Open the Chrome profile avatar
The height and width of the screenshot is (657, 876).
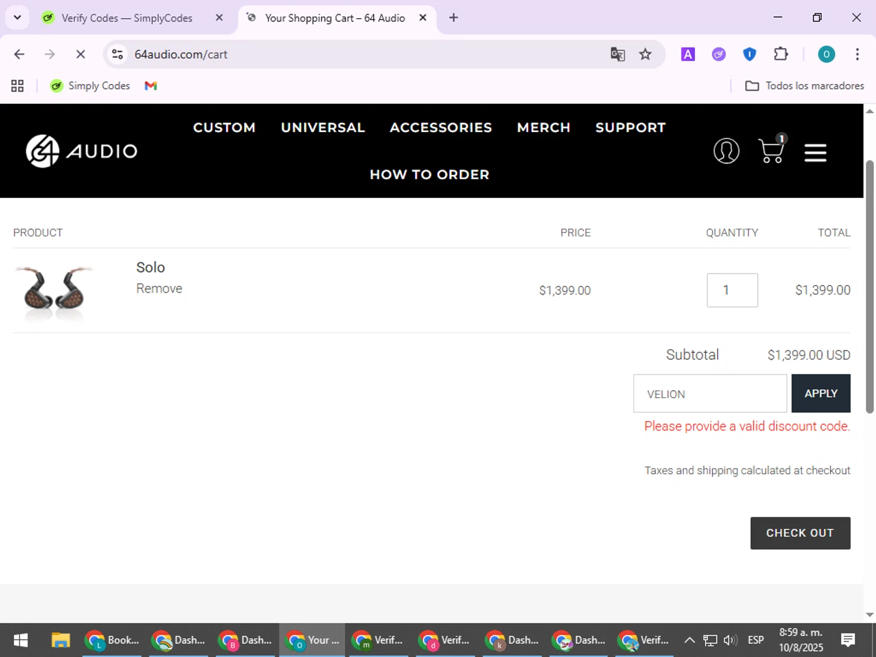click(826, 54)
